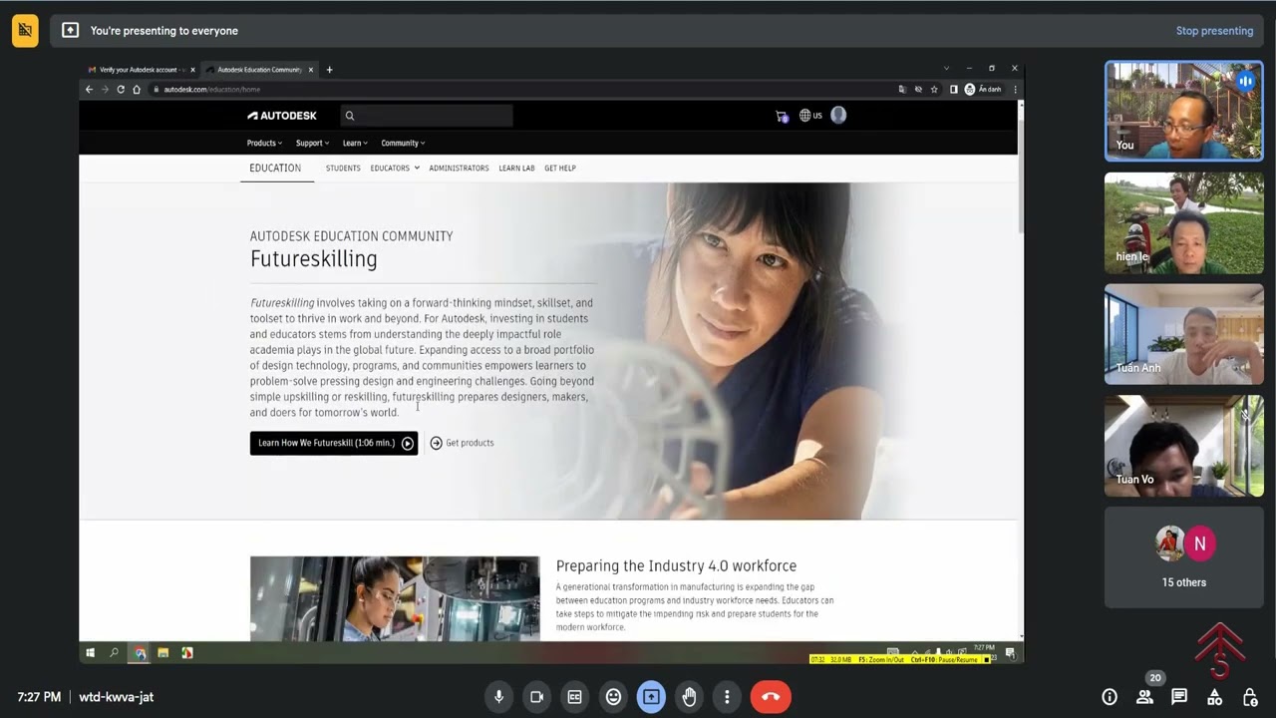This screenshot has width=1276, height=718.
Task: Turn off the Meet camera
Action: pyautogui.click(x=536, y=697)
